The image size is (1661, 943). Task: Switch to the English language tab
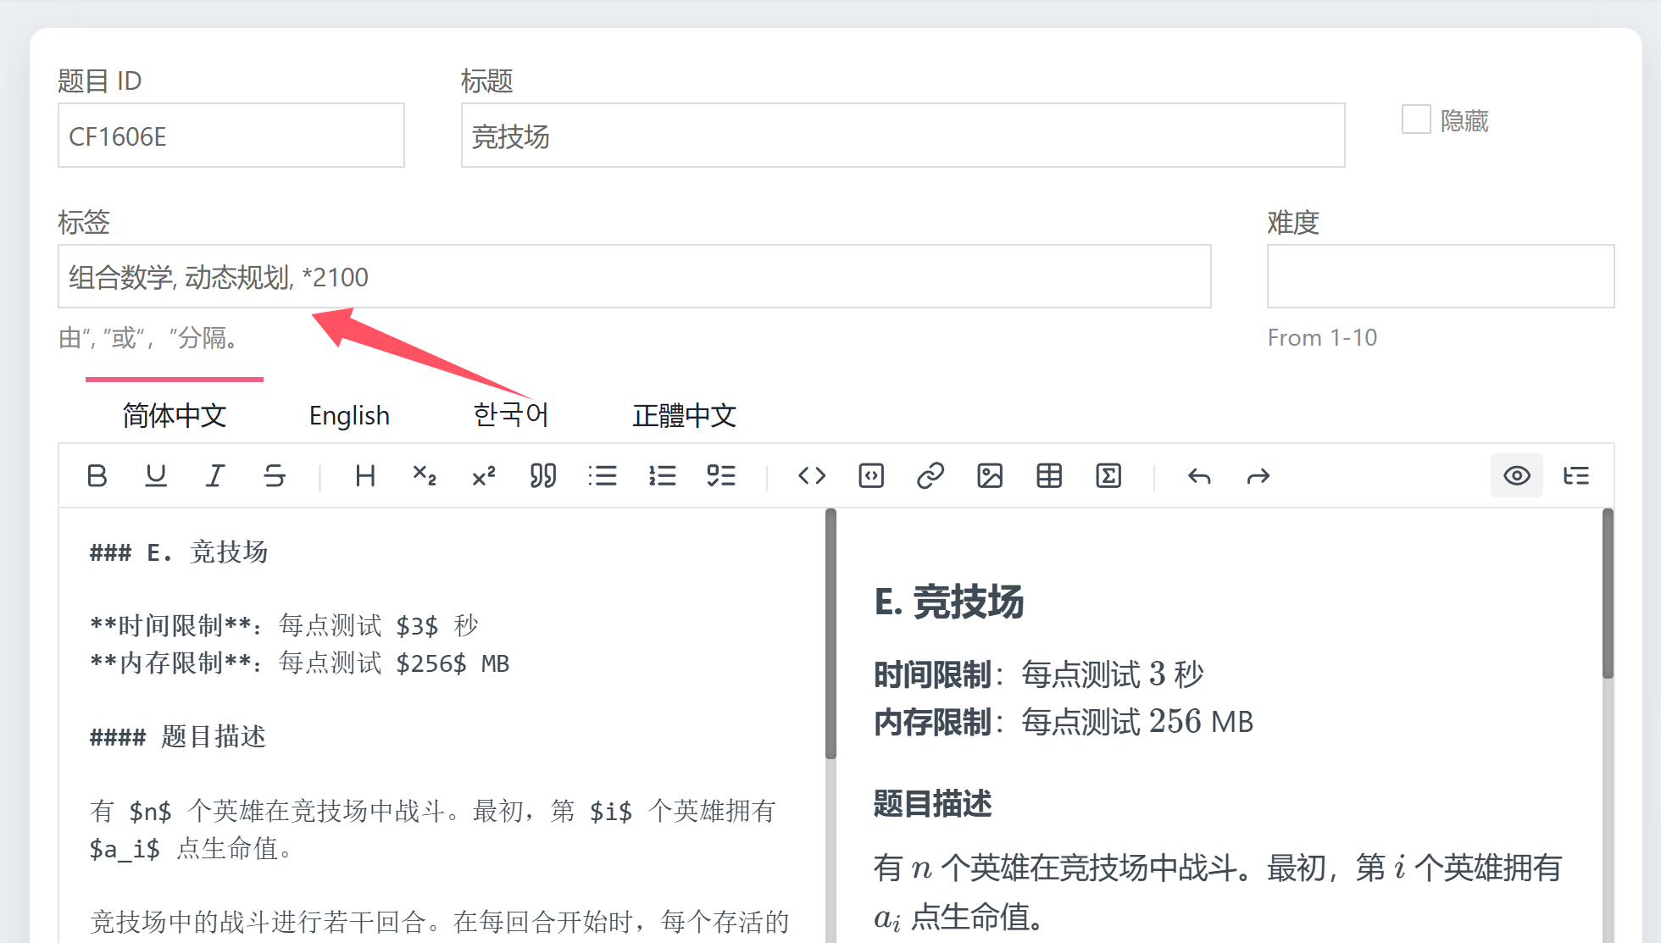pyautogui.click(x=349, y=415)
